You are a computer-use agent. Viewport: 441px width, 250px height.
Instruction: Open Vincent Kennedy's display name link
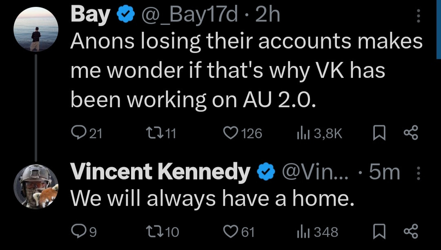(x=160, y=172)
